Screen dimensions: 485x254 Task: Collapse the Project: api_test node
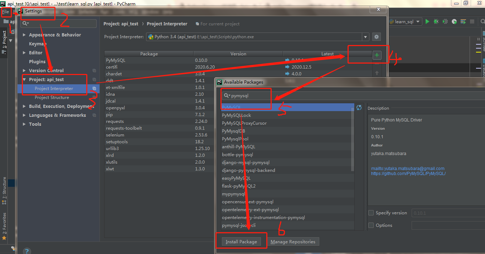24,80
